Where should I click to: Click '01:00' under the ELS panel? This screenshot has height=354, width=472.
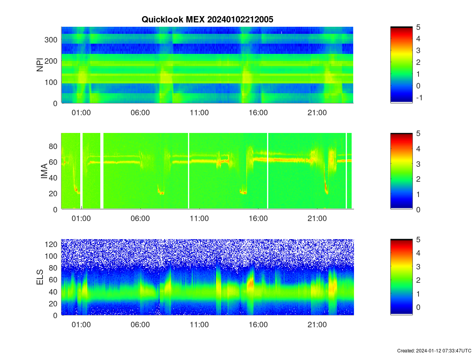(81, 325)
